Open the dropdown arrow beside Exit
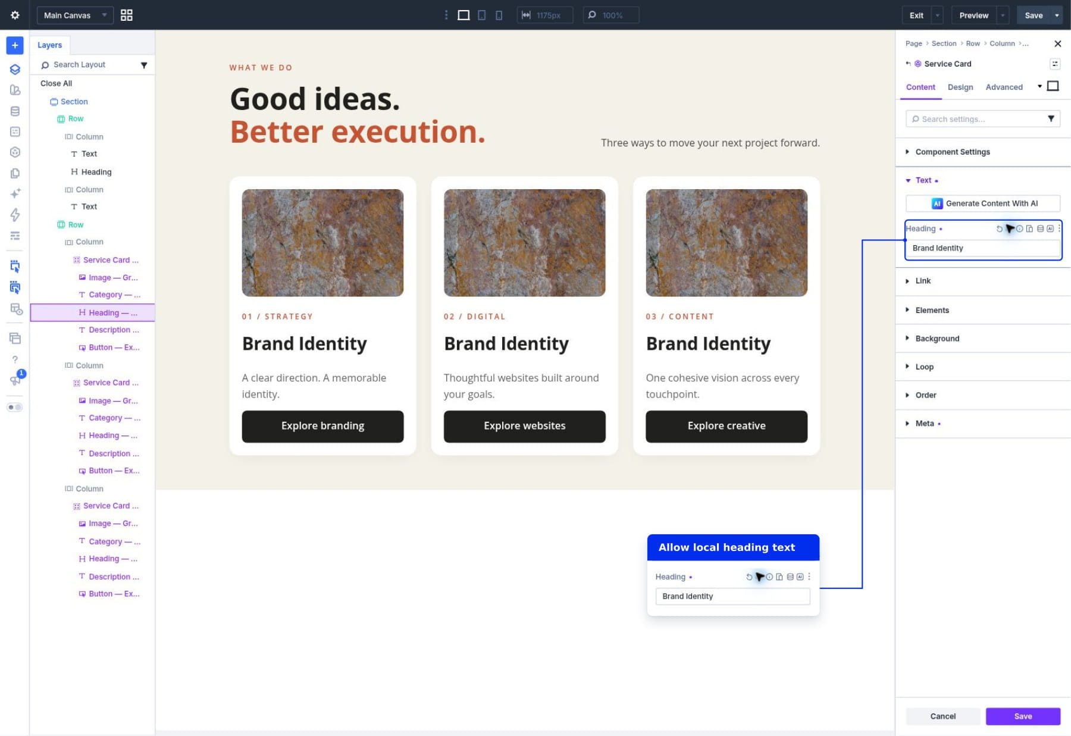 point(937,15)
